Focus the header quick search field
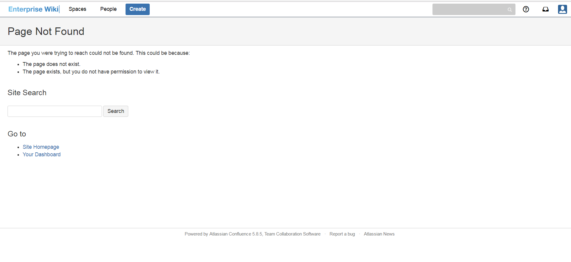This screenshot has width=571, height=262. click(x=474, y=9)
